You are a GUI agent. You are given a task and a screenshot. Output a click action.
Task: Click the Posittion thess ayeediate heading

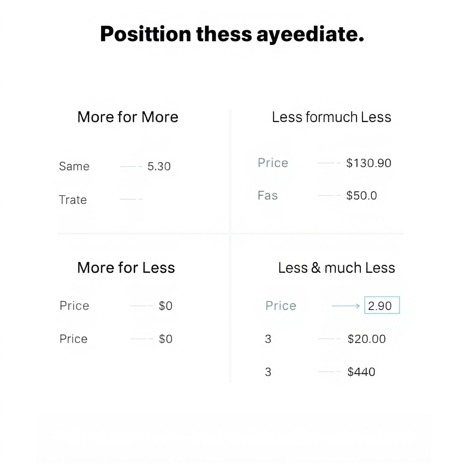tap(232, 34)
